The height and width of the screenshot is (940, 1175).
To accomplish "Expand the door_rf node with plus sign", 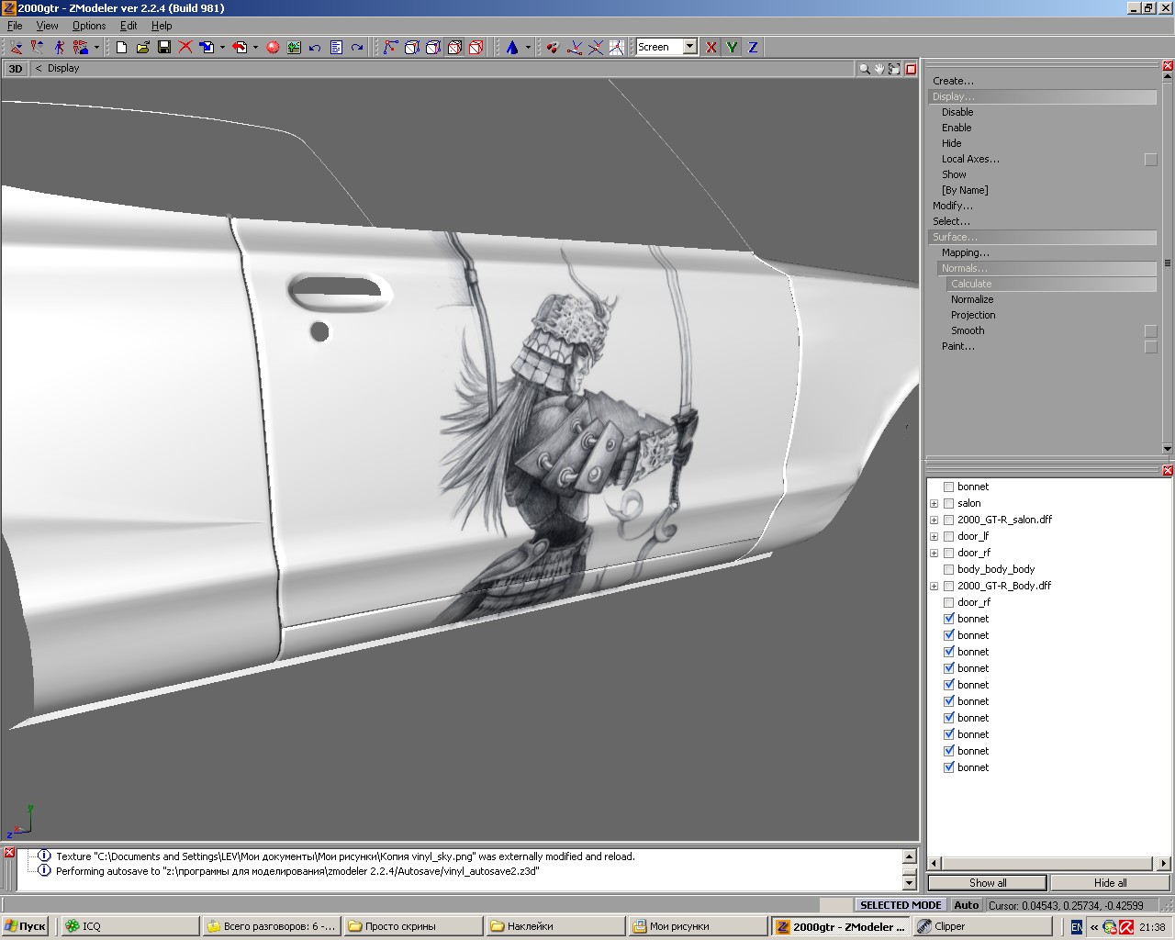I will click(934, 553).
